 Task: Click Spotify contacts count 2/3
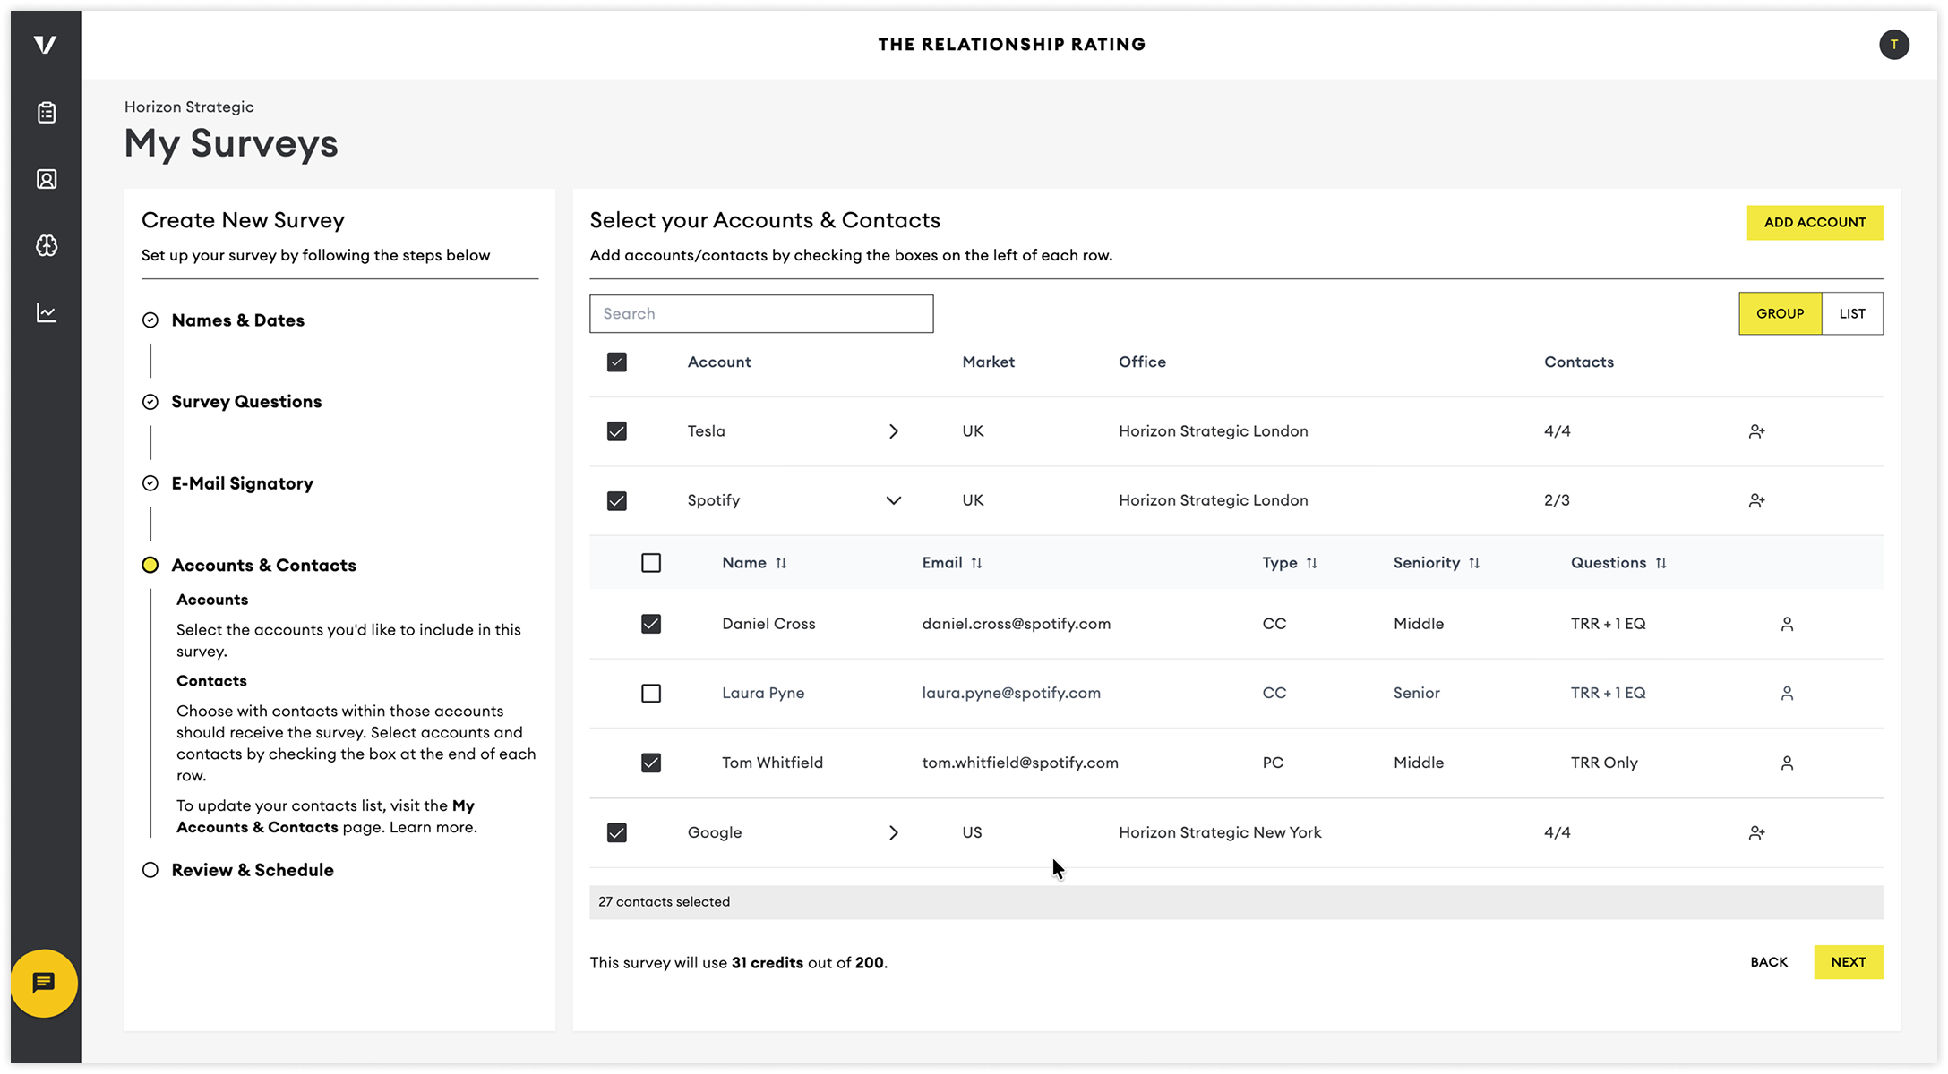(1557, 500)
